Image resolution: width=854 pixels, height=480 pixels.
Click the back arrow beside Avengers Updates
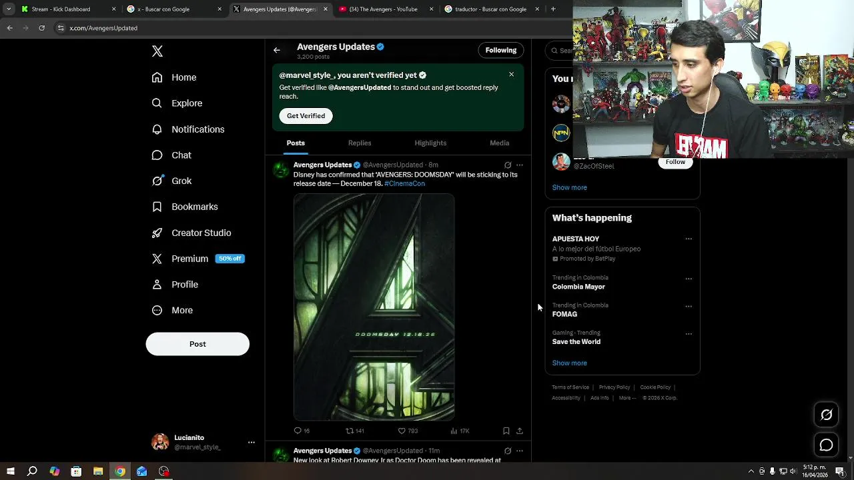click(277, 50)
